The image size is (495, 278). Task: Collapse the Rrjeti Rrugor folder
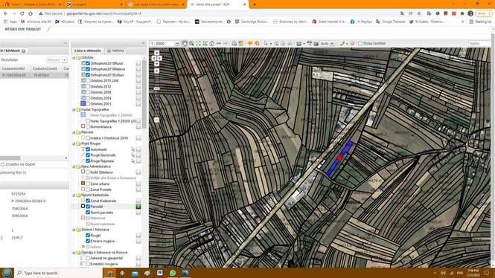pyautogui.click(x=74, y=143)
